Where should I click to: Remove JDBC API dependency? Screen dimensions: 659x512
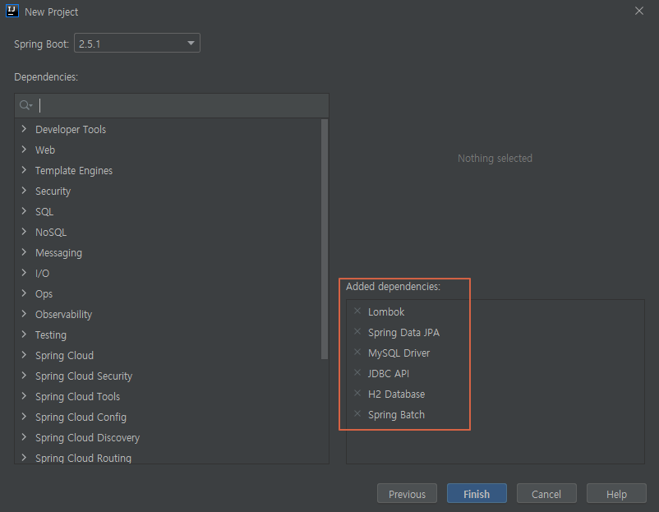click(x=357, y=373)
